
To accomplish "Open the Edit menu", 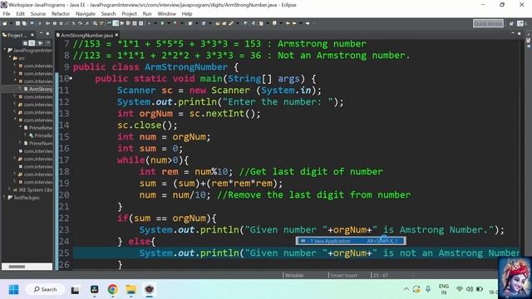I will pyautogui.click(x=20, y=14).
